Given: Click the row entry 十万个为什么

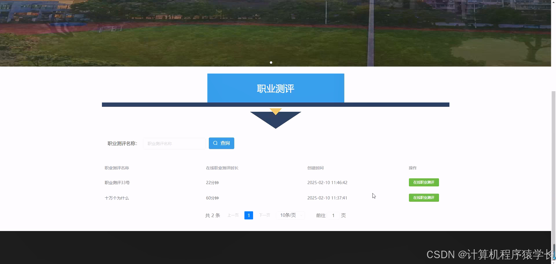Looking at the screenshot, I should pos(117,198).
